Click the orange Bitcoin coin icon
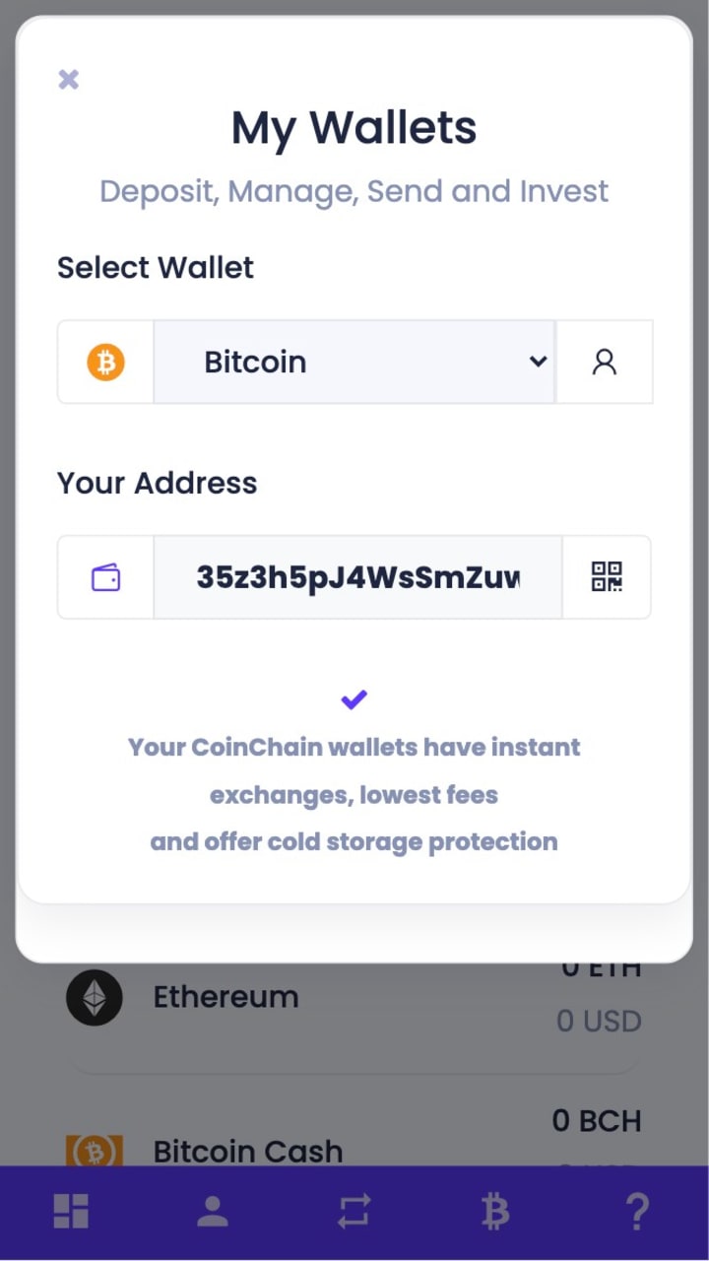The width and height of the screenshot is (709, 1261). 105,362
